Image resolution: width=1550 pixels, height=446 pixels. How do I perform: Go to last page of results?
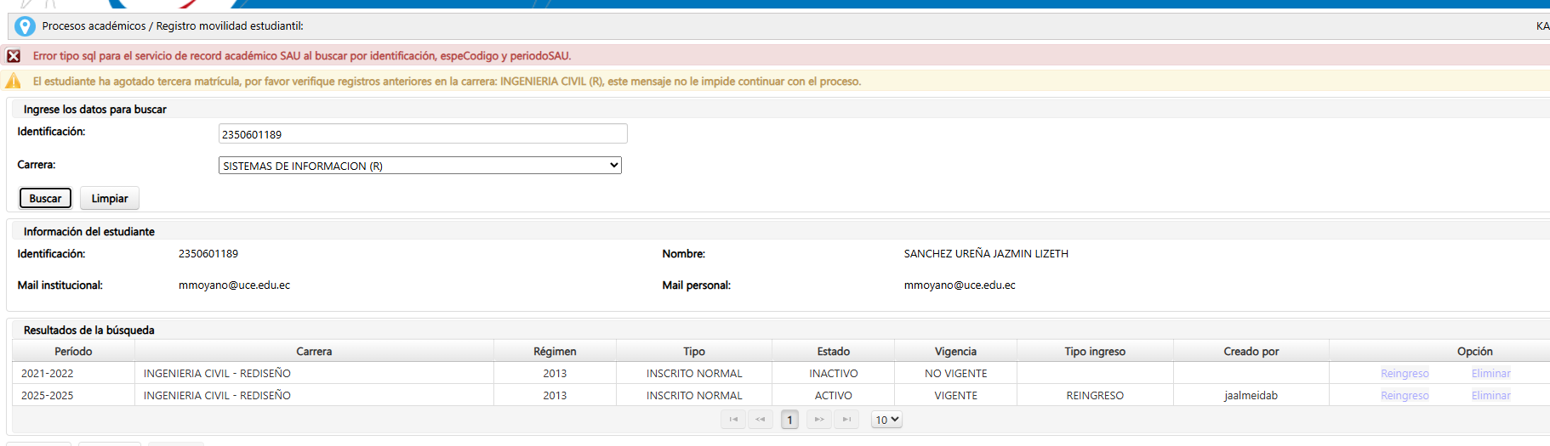pyautogui.click(x=846, y=420)
